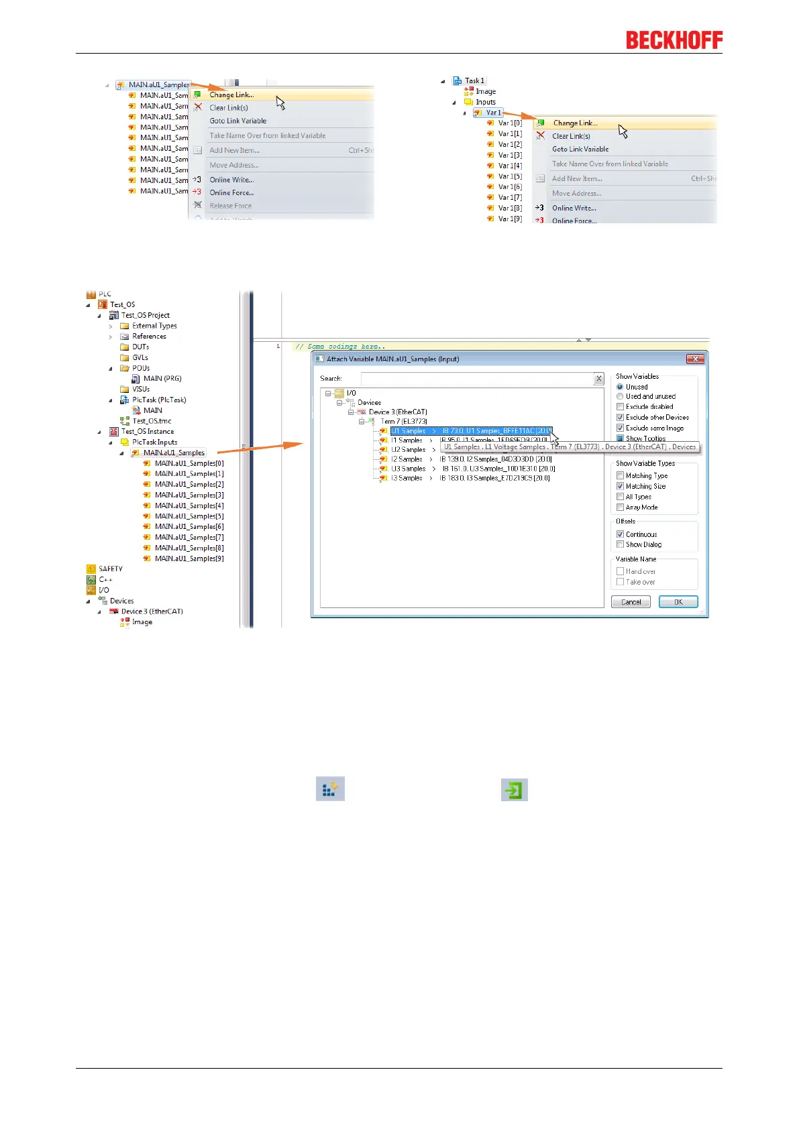Enable the Show Dialog checkbox
799x1129 pixels.
tap(620, 544)
